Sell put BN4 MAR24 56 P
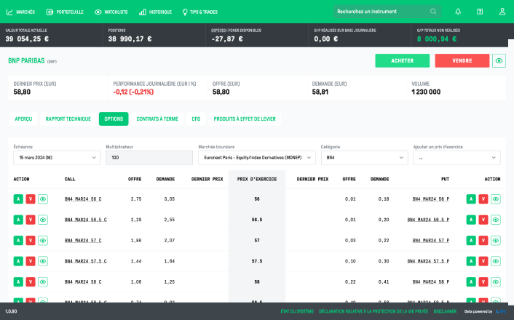 coord(483,199)
